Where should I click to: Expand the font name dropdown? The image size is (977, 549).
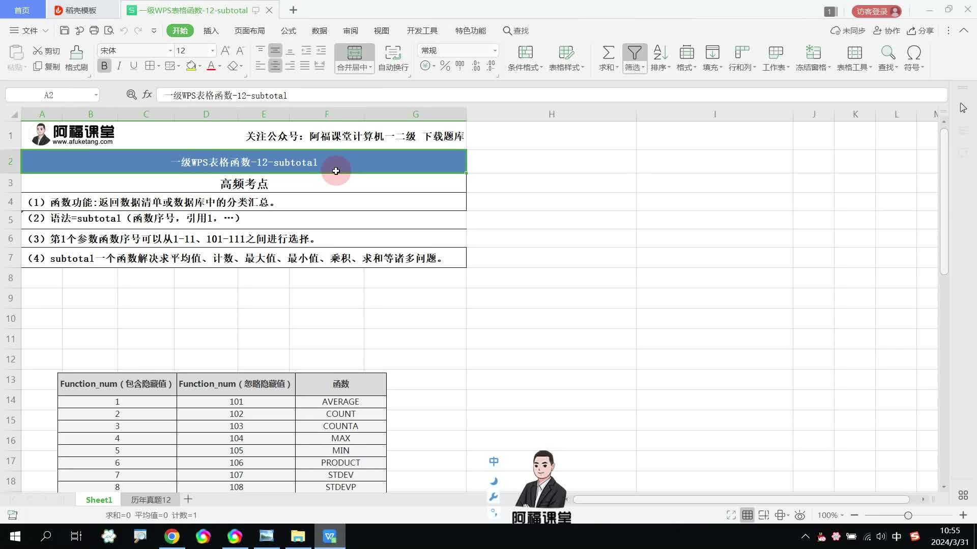170,50
